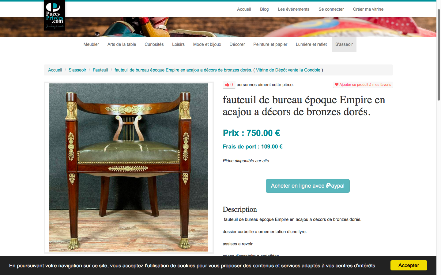Open the Blog page
The width and height of the screenshot is (441, 275).
click(x=264, y=9)
